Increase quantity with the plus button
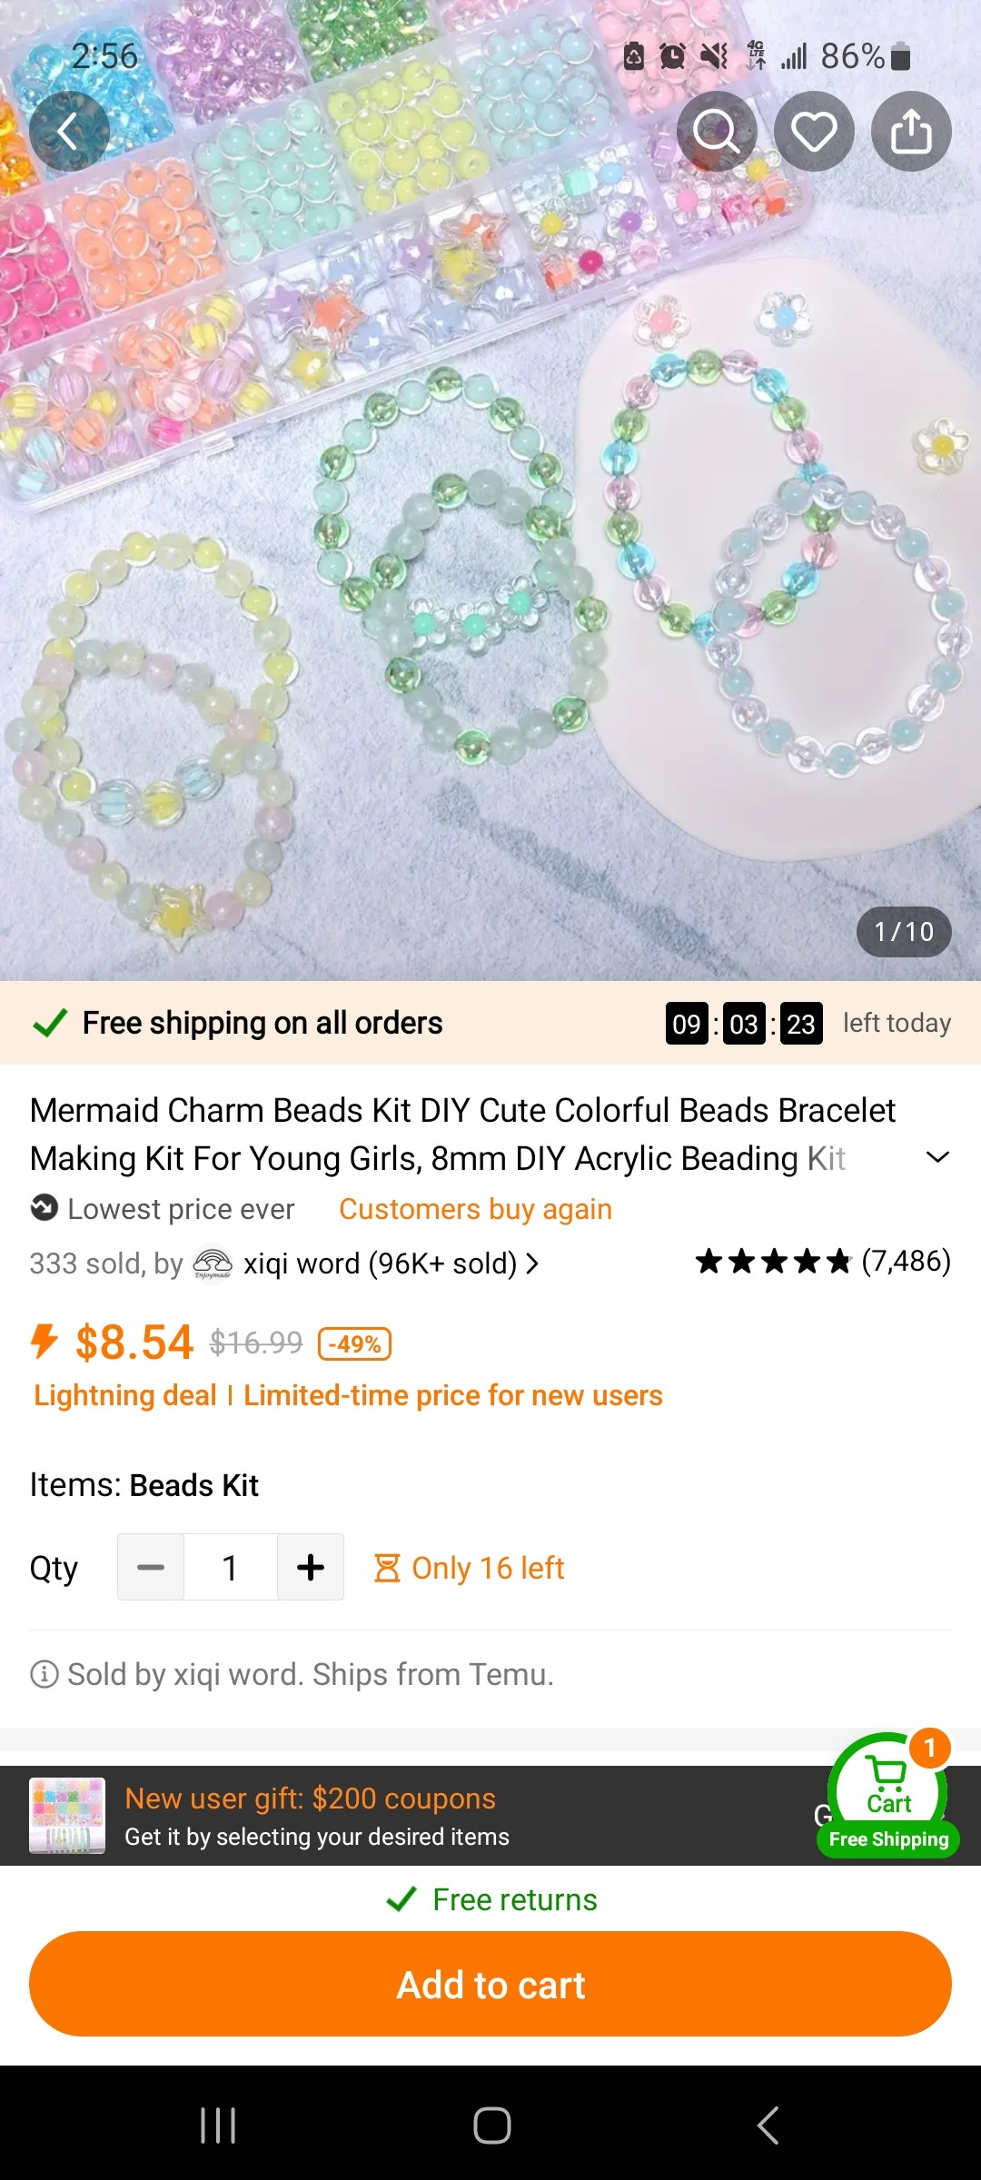981x2180 pixels. coord(311,1567)
